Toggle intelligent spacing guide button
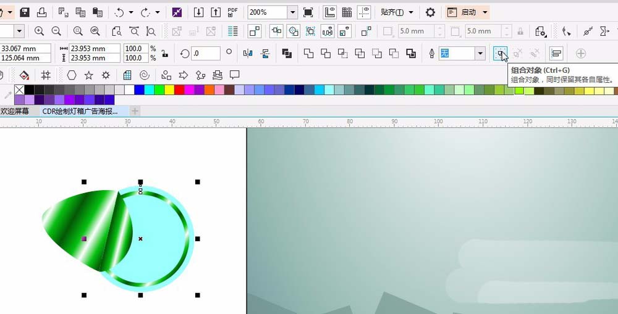The image size is (618, 314). tap(328, 31)
